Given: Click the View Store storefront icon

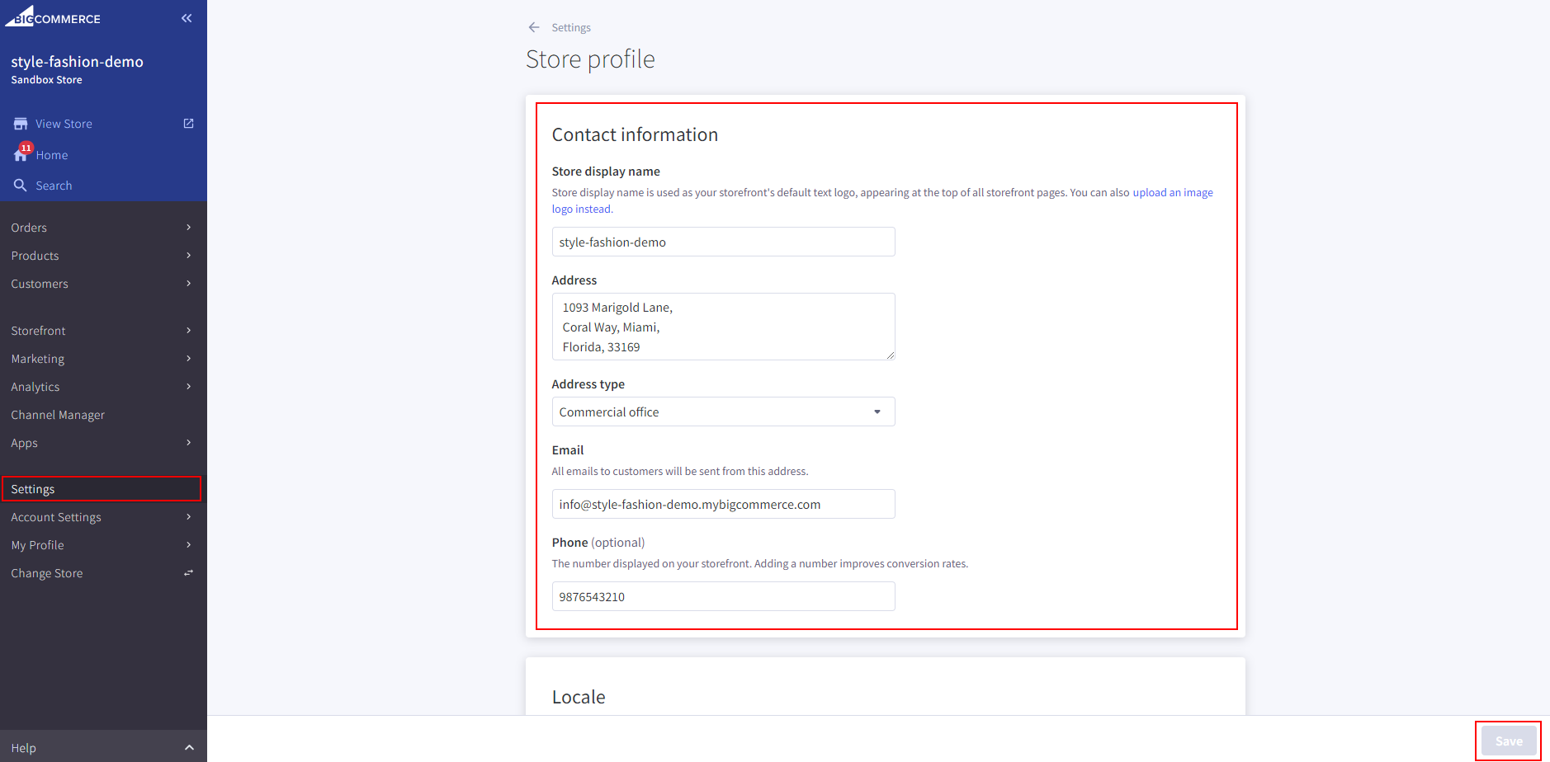Looking at the screenshot, I should click(21, 124).
